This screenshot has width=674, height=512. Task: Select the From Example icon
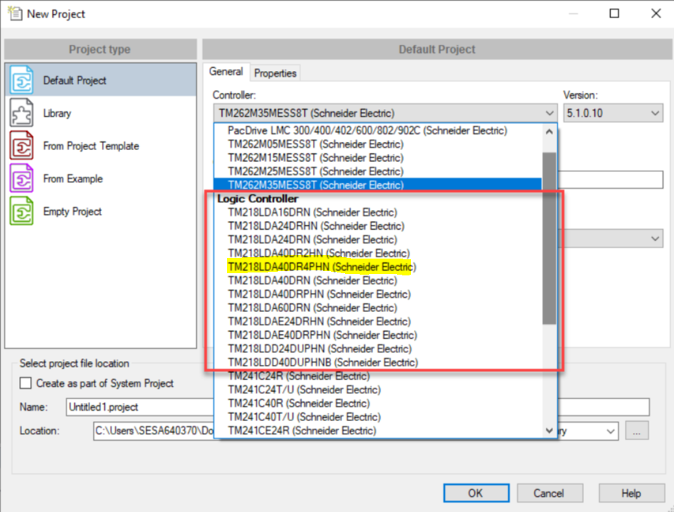point(21,179)
